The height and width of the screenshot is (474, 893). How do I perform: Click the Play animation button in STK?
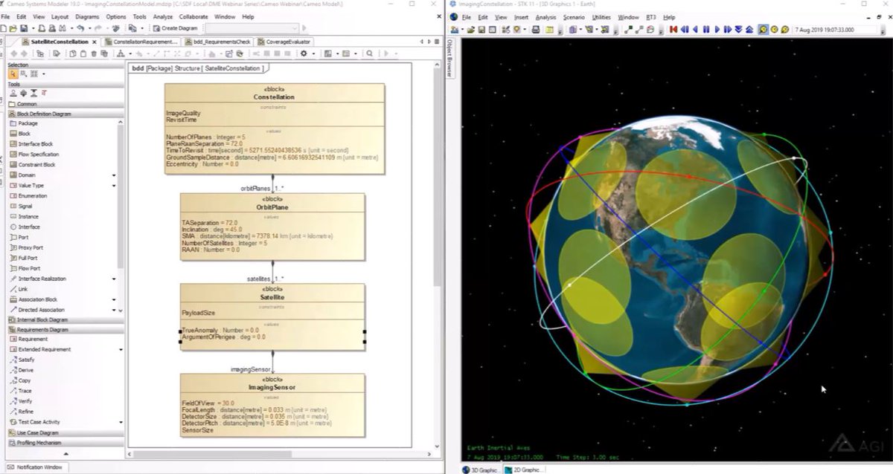[x=718, y=27]
